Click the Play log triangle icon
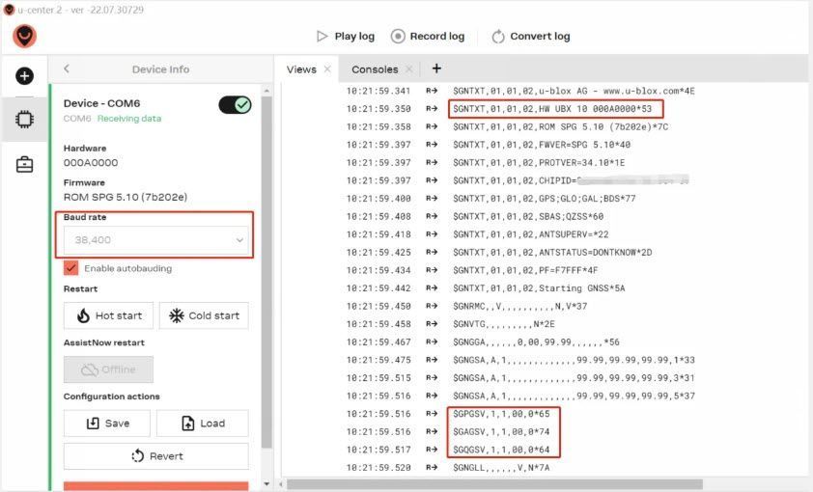Image resolution: width=813 pixels, height=492 pixels. click(322, 37)
